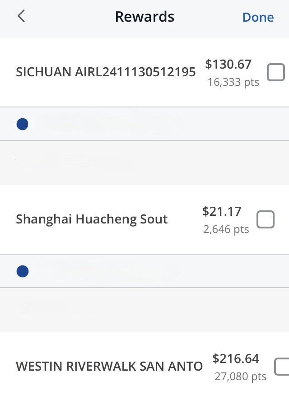
Task: Tap the $21.17 amount
Action: coord(222,211)
